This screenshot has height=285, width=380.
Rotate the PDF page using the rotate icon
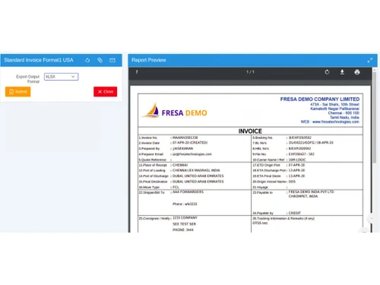point(327,72)
